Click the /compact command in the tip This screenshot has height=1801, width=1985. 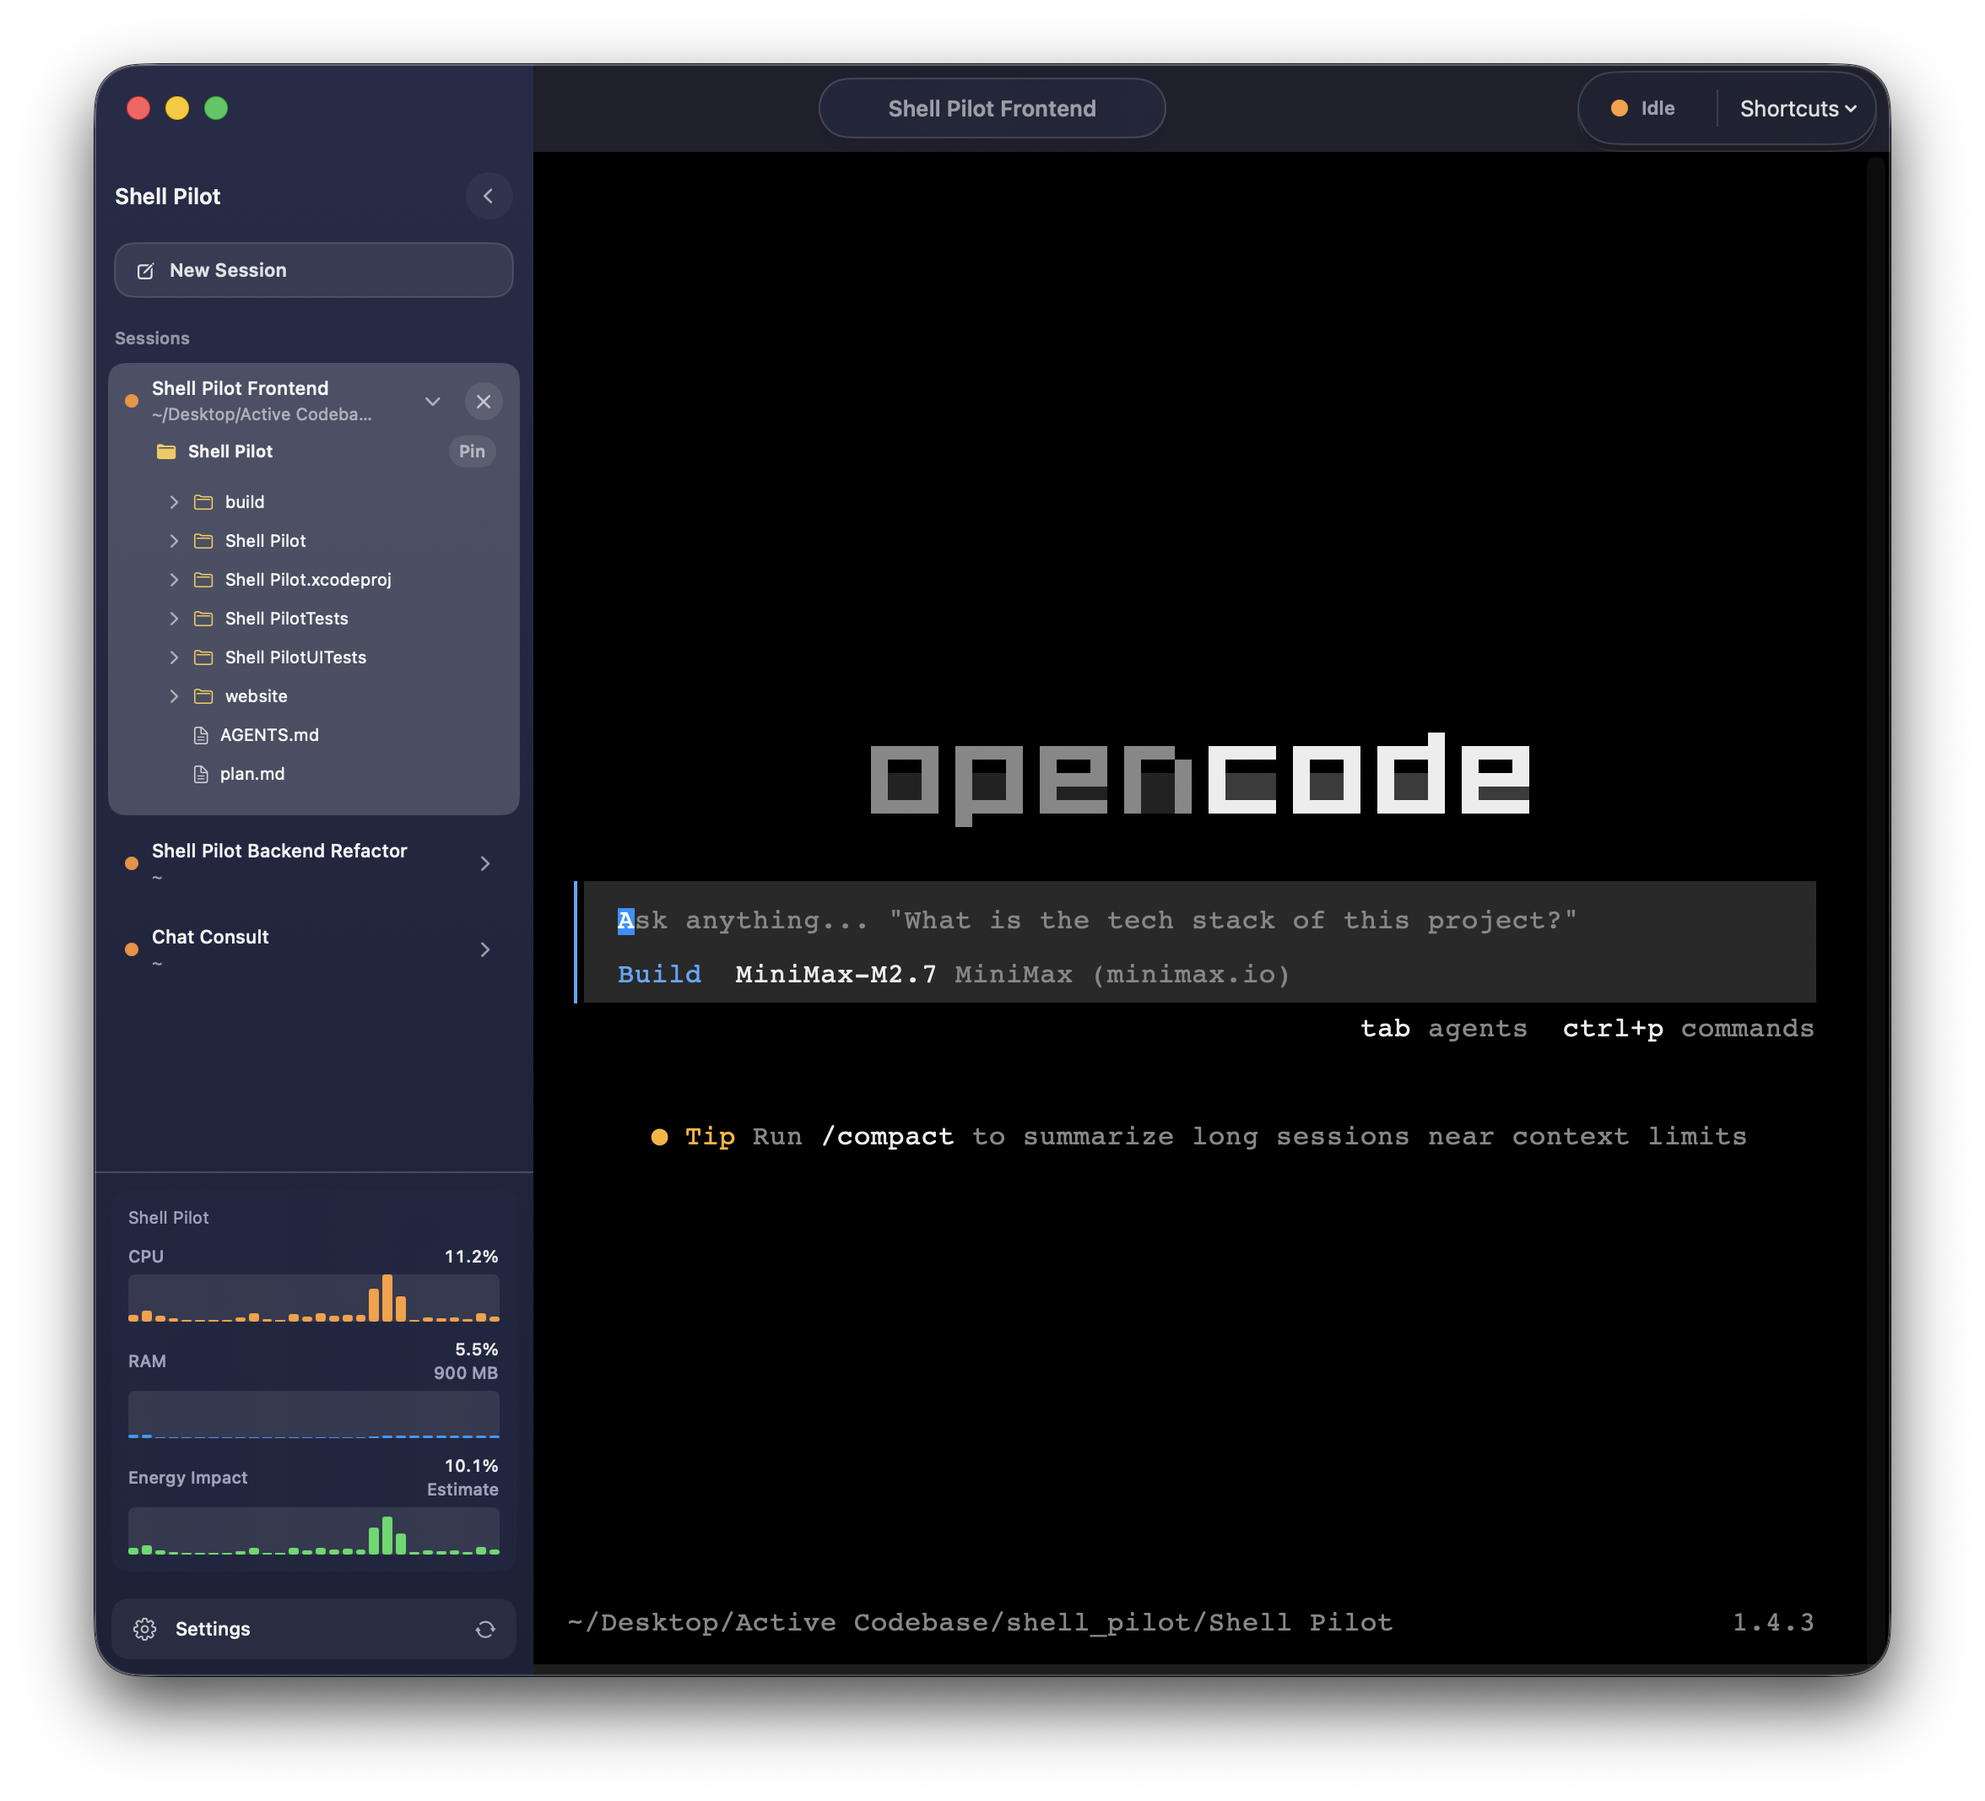887,1136
